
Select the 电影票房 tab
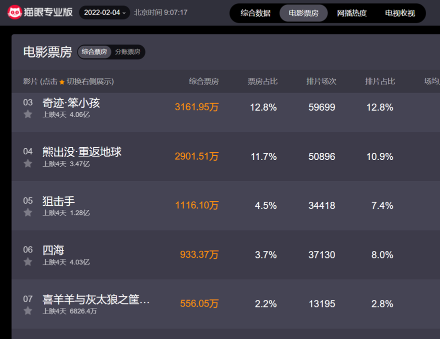(x=303, y=13)
